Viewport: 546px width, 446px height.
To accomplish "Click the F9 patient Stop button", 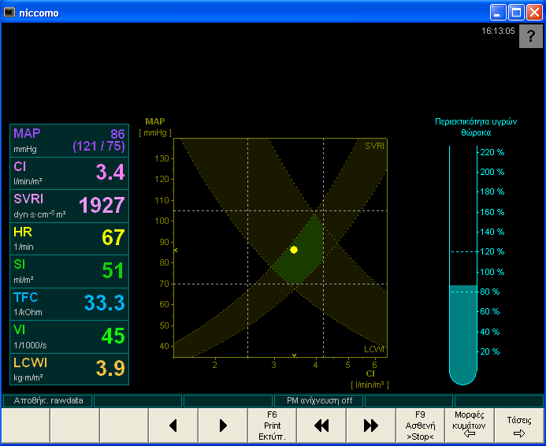I will point(420,425).
